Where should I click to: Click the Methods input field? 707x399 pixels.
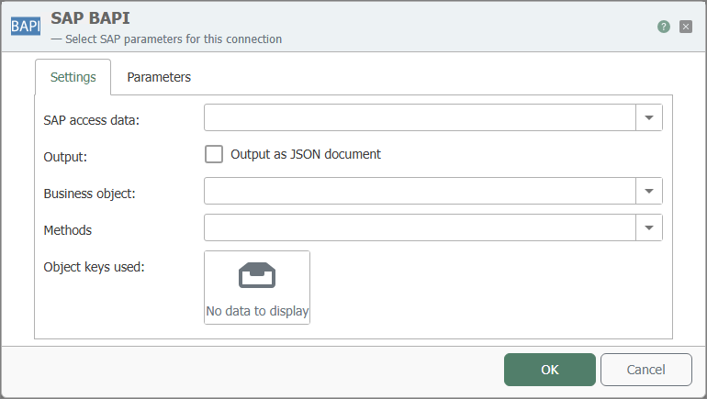pyautogui.click(x=420, y=227)
